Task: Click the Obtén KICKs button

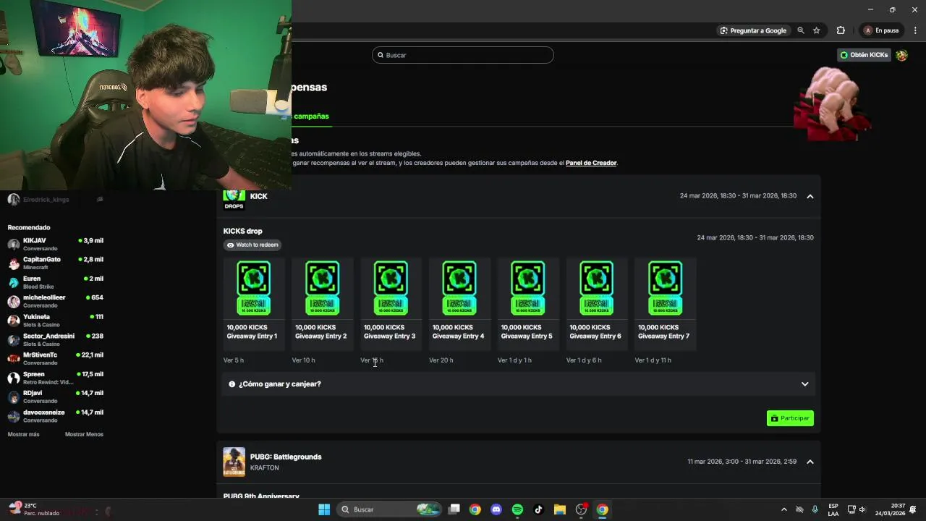Action: (x=864, y=55)
